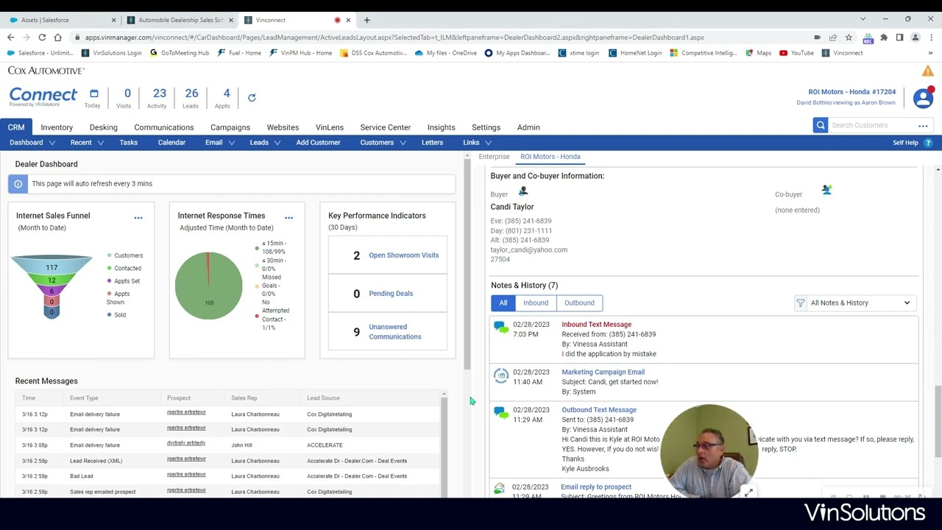Open the Calendar page
This screenshot has width=942, height=530.
click(x=171, y=143)
